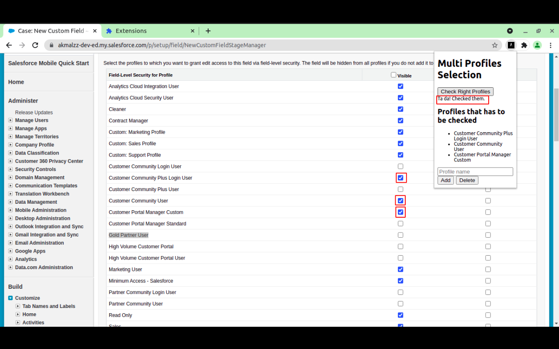
Task: Click the Multi Profiles extension icon
Action: point(511,45)
